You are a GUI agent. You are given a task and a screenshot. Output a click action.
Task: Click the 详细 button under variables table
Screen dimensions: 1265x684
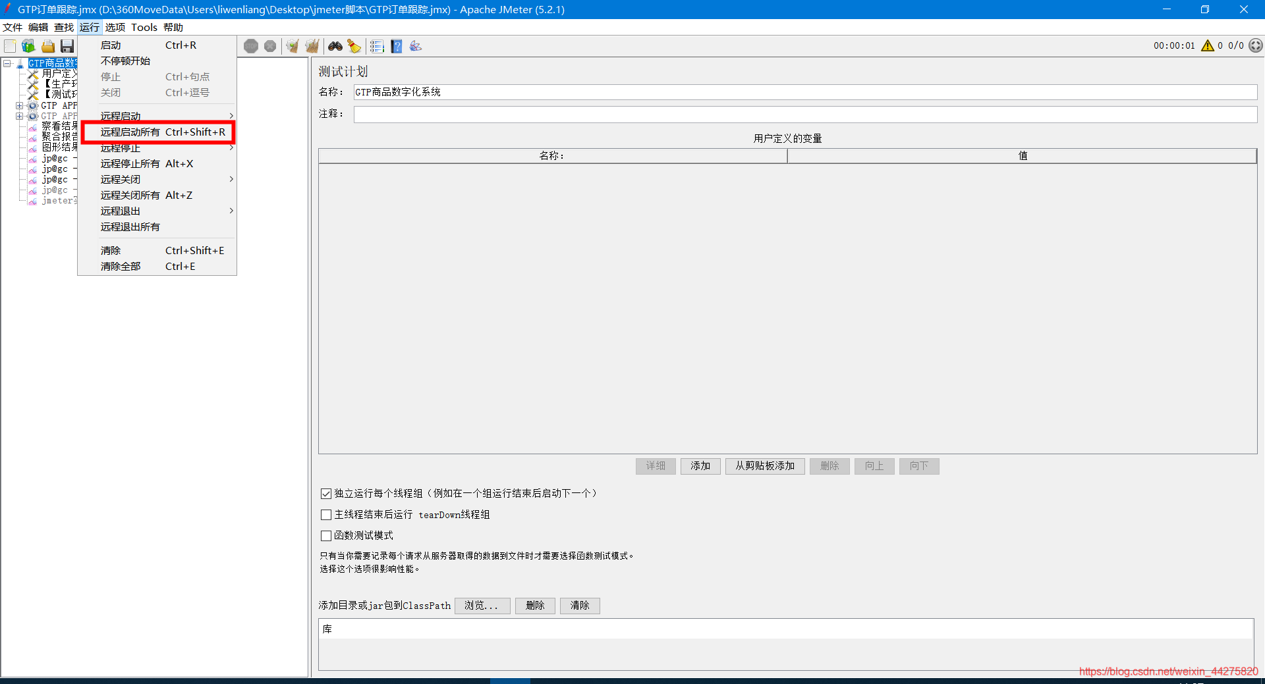point(656,466)
